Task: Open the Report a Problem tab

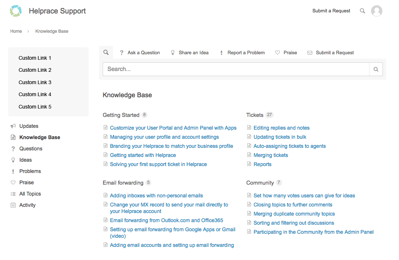Action: pos(242,52)
